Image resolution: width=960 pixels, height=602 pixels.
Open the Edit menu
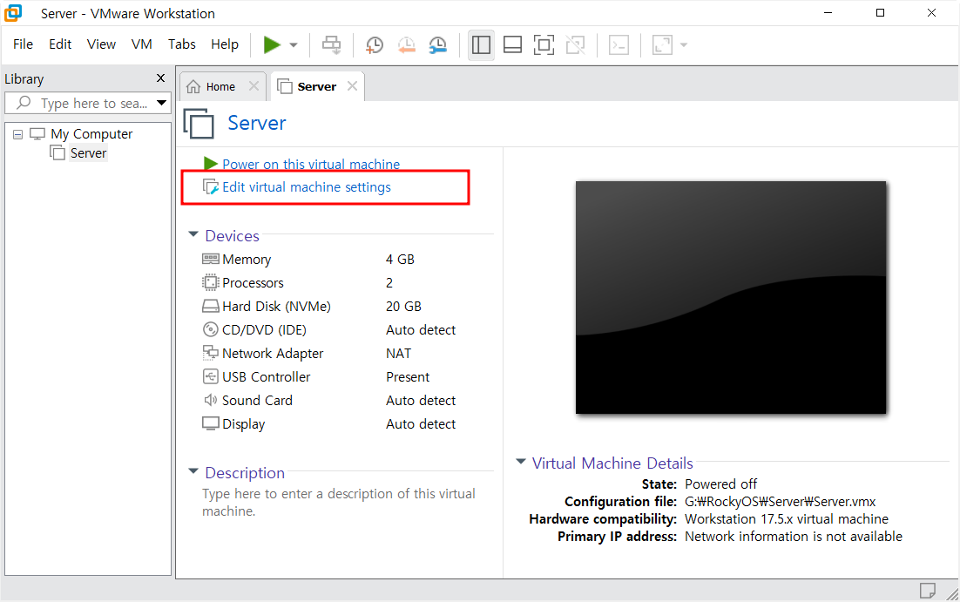pos(60,44)
